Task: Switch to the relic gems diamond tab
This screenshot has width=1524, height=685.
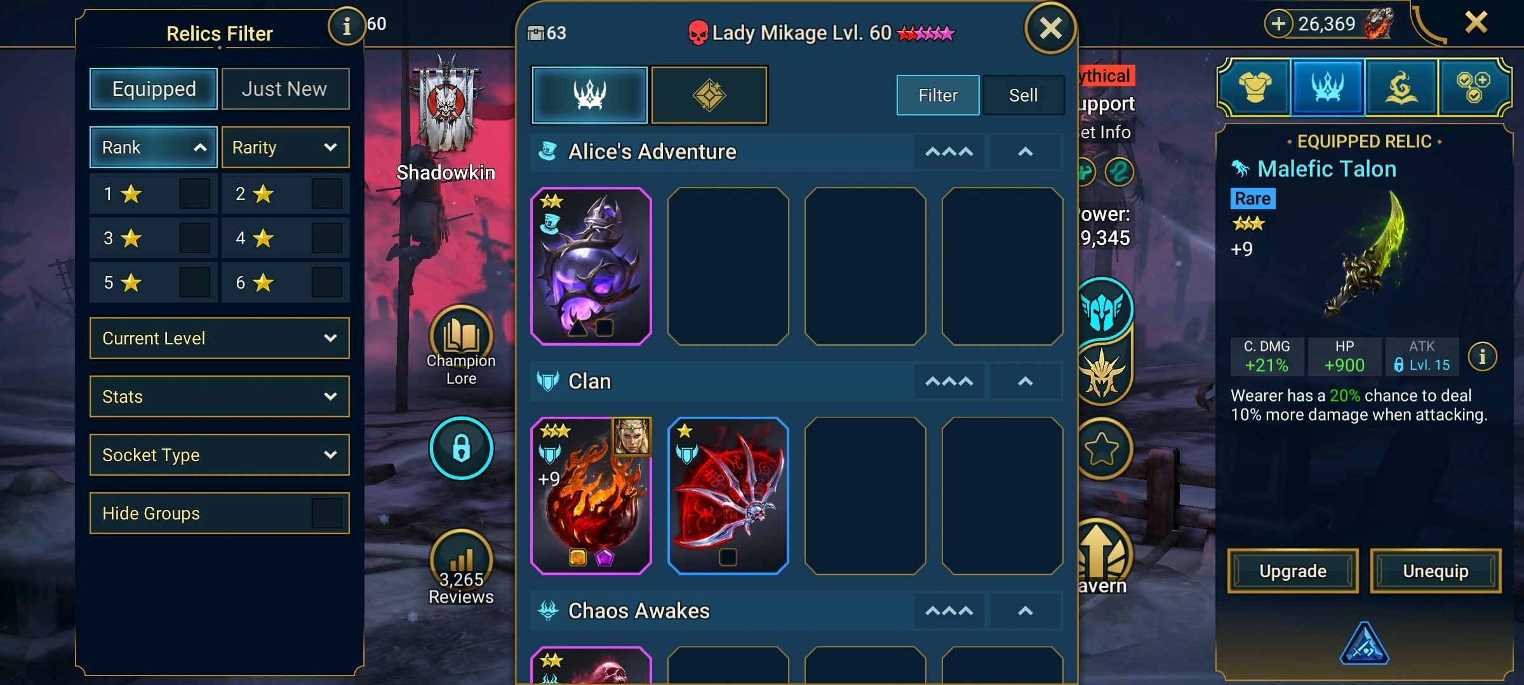Action: click(x=709, y=95)
